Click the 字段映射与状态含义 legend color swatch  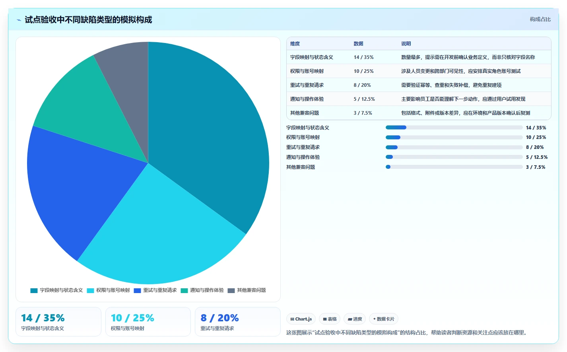click(34, 290)
